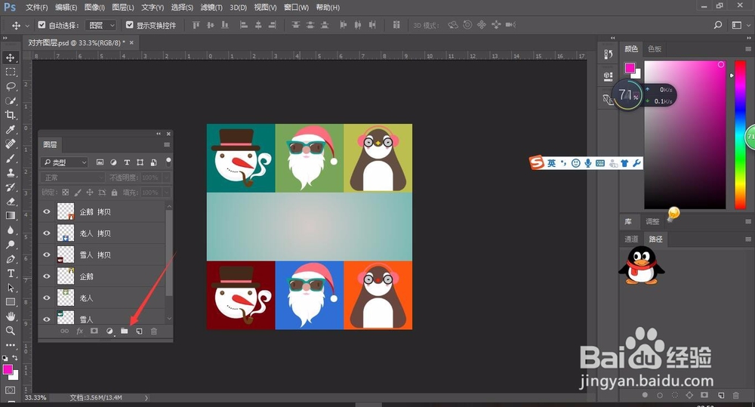Select the Spot Healing Brush tool
755x407 pixels.
coord(10,143)
